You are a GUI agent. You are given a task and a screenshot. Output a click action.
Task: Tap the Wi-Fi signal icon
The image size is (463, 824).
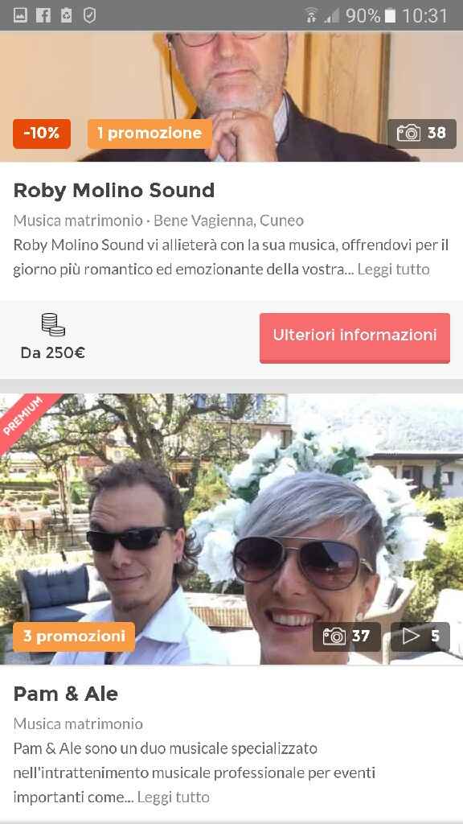(312, 16)
